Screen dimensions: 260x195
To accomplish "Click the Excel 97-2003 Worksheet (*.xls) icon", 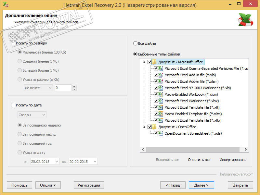I will (x=161, y=88).
